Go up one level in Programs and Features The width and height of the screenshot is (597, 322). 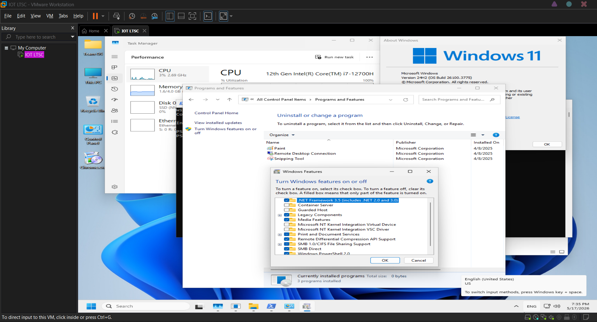pos(229,100)
